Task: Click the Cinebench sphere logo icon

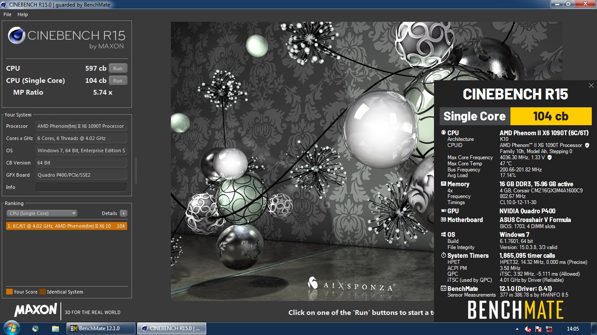Action: click(x=16, y=35)
